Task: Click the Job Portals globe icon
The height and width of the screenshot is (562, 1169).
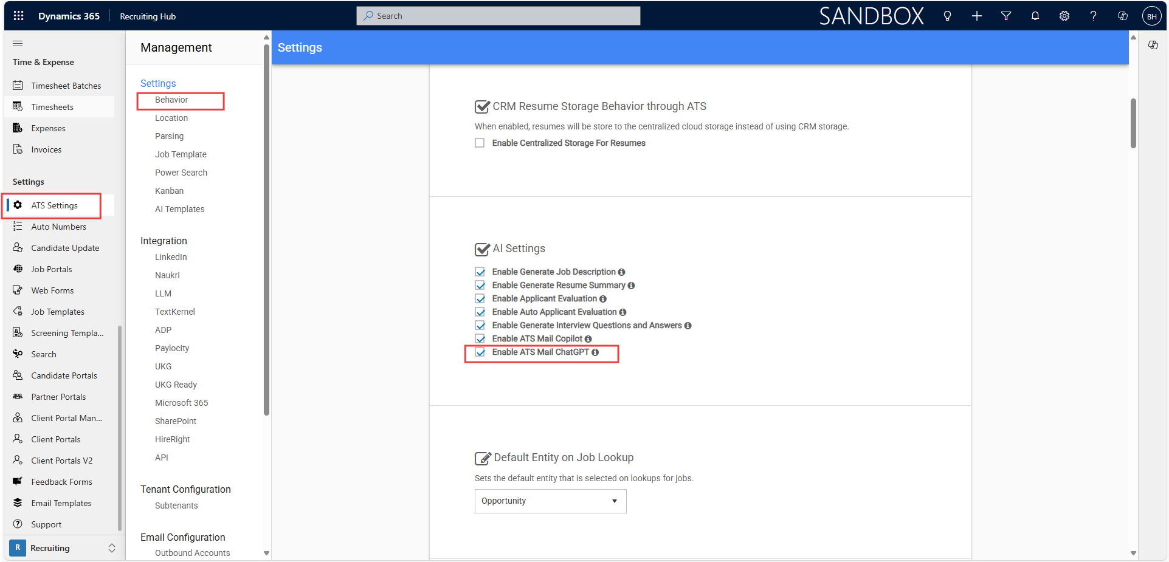Action: [18, 269]
